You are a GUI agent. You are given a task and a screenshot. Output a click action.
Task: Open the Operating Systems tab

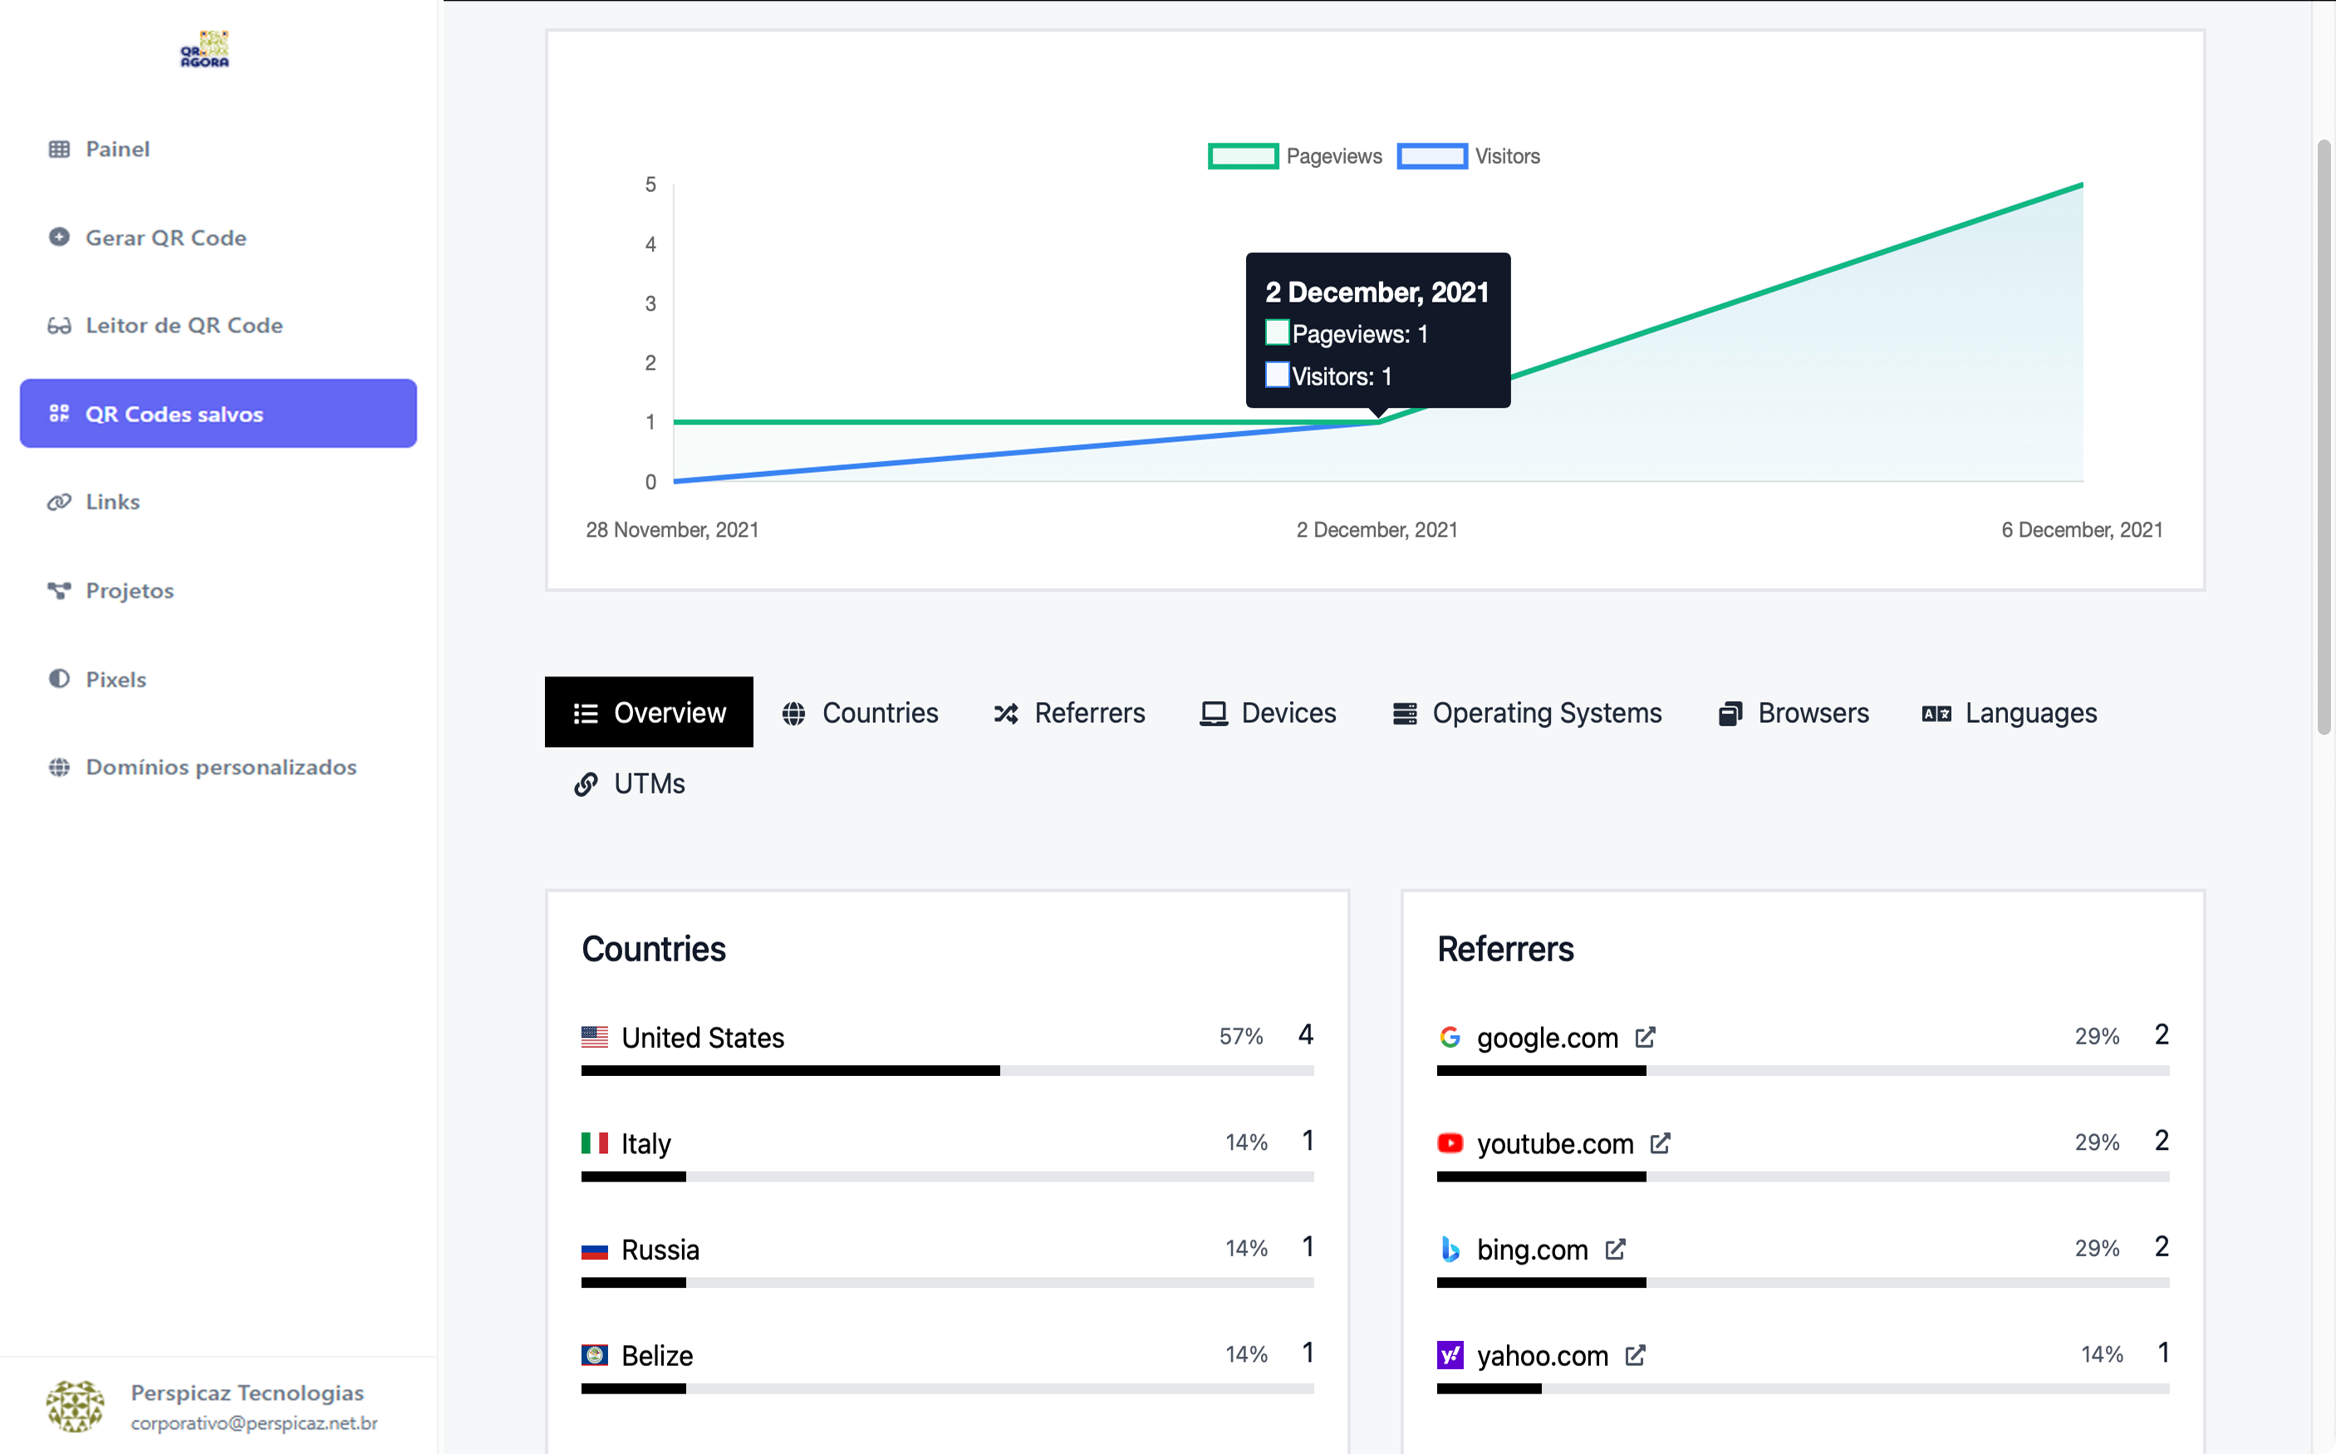[x=1527, y=713]
